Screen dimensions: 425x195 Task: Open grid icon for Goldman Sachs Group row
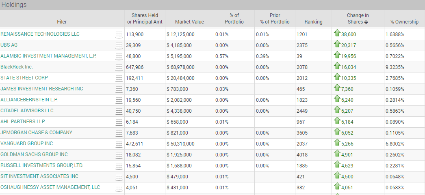119,155
